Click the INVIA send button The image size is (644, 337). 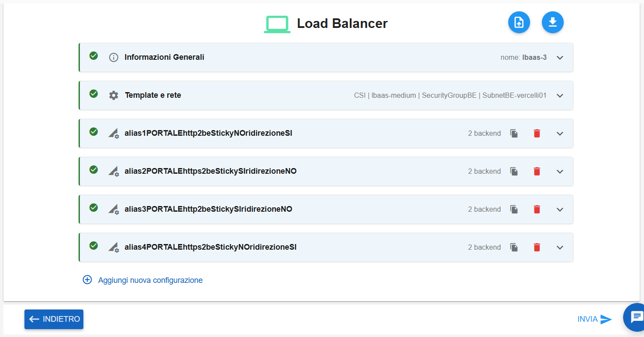[594, 319]
